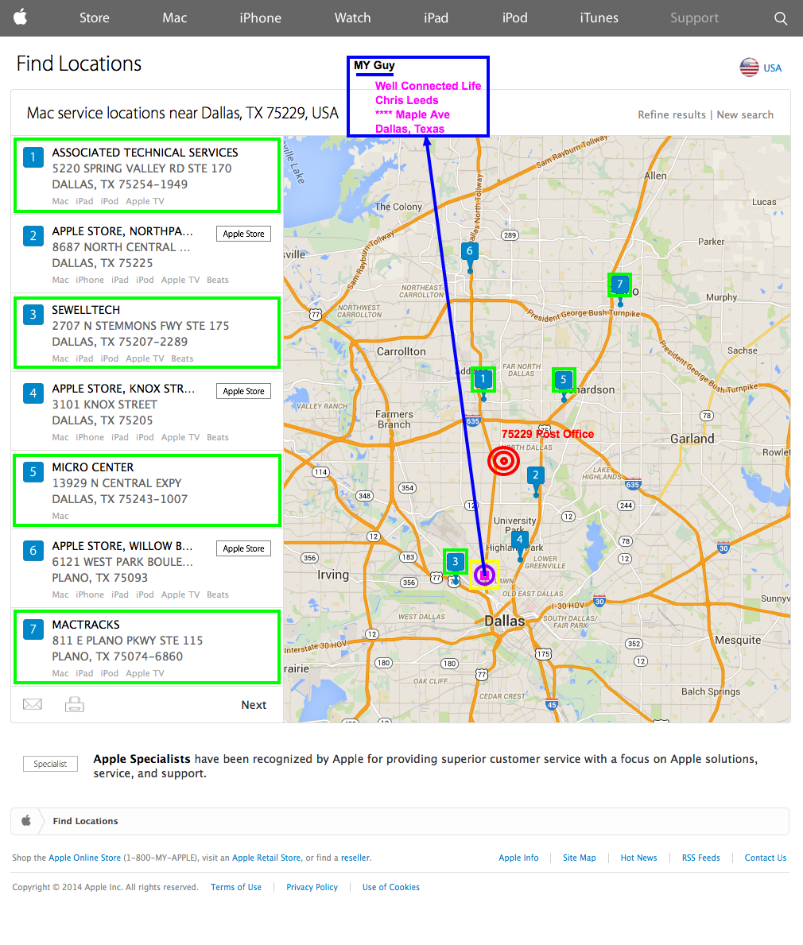Open the RSS Feeds footer link
Image resolution: width=803 pixels, height=945 pixels.
[x=701, y=858]
